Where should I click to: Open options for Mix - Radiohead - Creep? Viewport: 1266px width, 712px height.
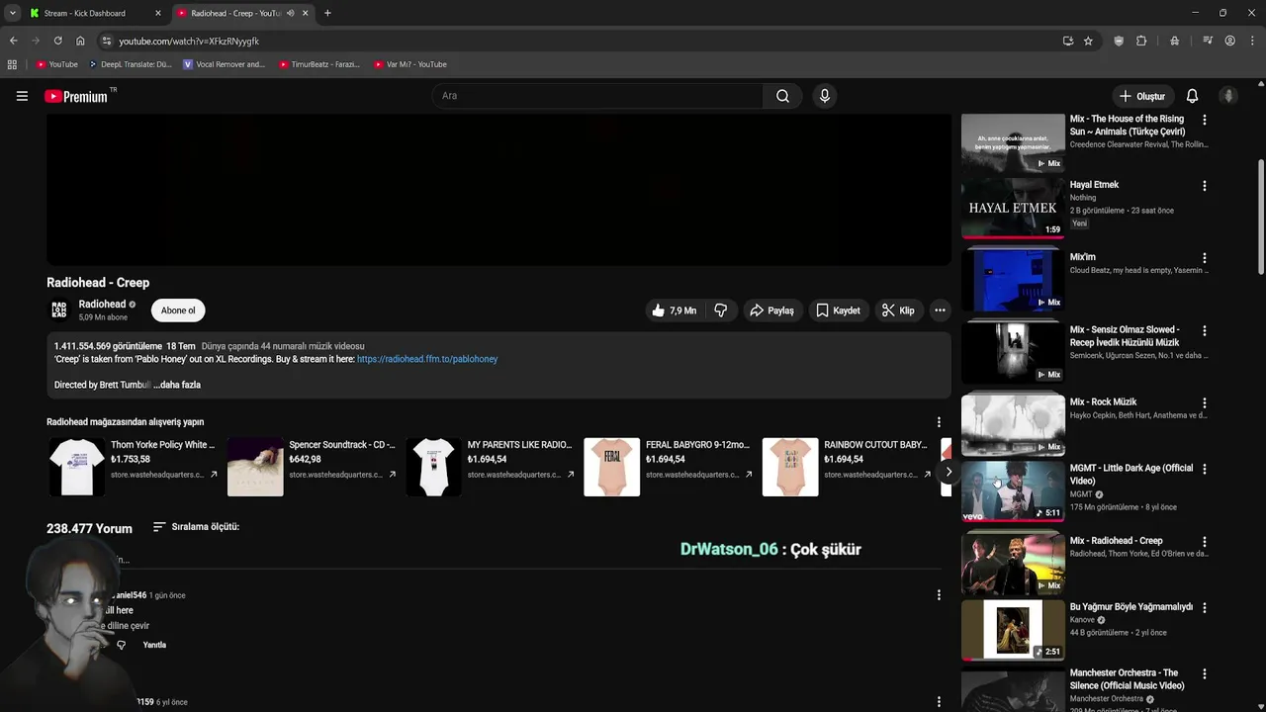click(1204, 542)
